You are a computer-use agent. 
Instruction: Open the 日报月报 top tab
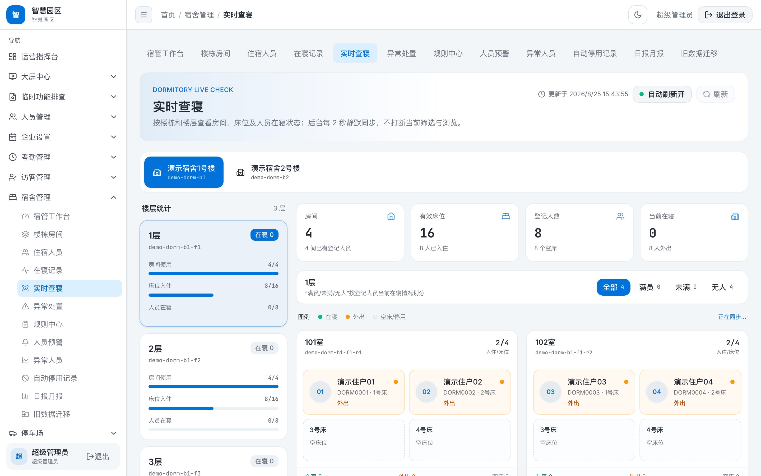point(649,53)
